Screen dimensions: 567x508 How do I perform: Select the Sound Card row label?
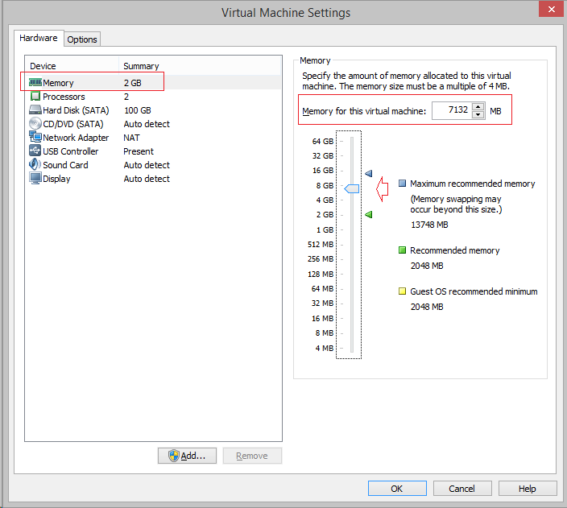point(65,165)
